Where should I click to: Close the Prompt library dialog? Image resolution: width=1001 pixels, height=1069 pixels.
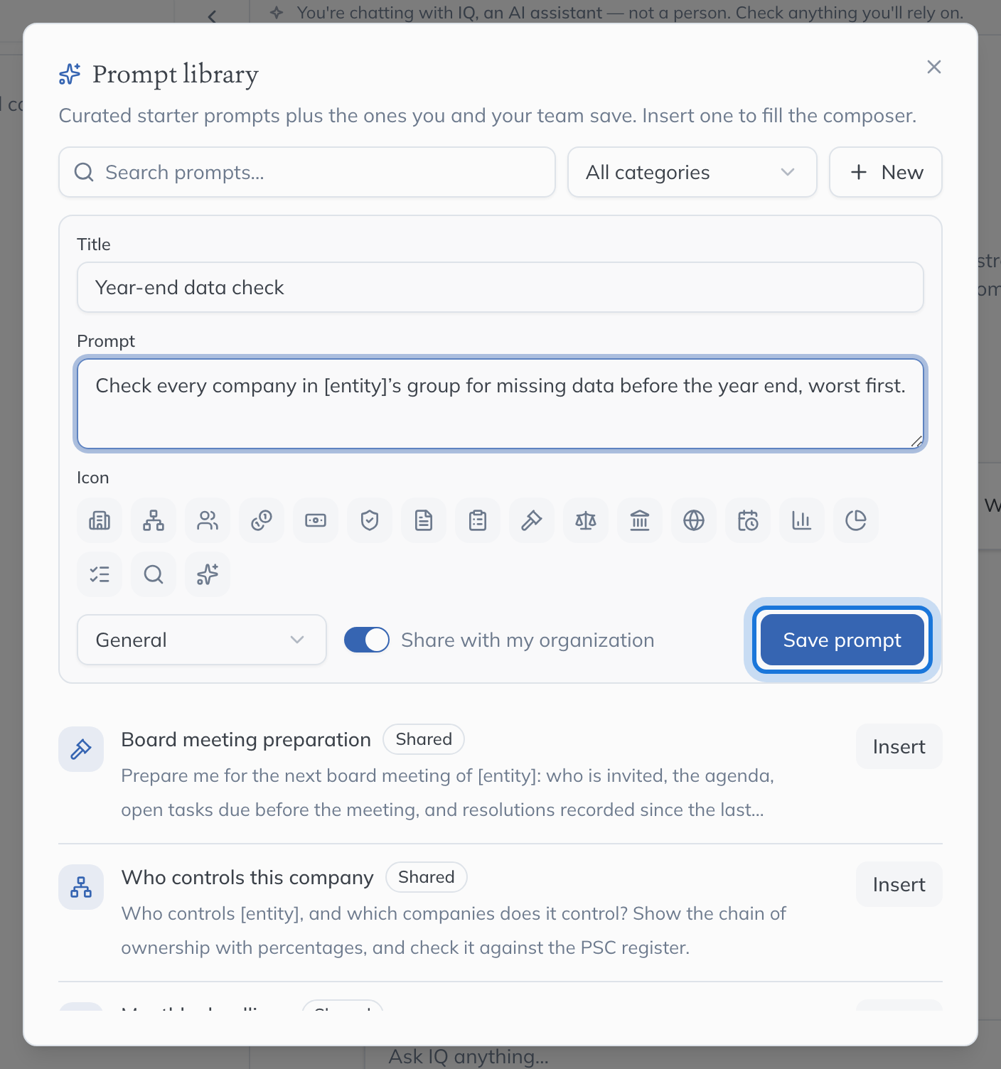(x=934, y=67)
